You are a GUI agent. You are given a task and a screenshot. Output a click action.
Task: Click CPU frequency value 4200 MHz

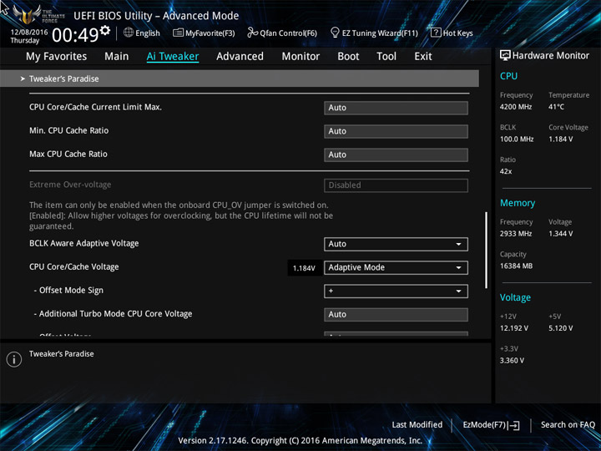point(516,107)
